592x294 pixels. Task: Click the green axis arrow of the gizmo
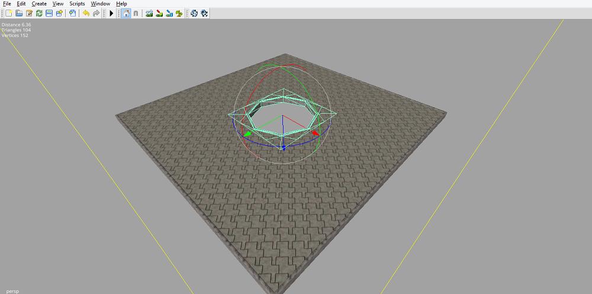[248, 134]
